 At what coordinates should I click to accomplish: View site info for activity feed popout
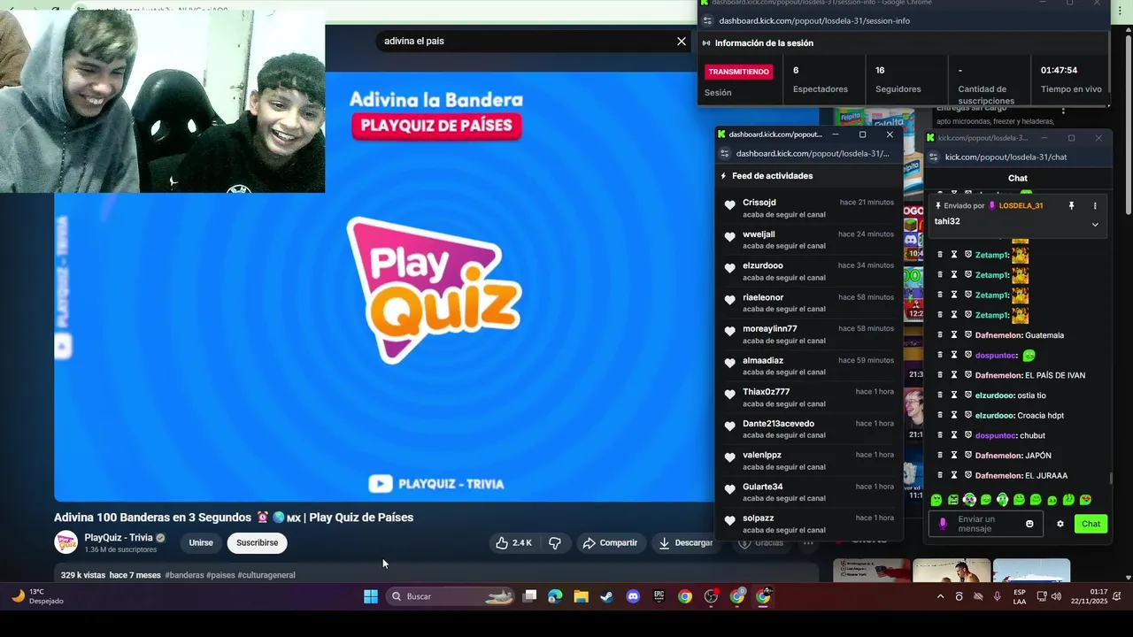point(724,153)
